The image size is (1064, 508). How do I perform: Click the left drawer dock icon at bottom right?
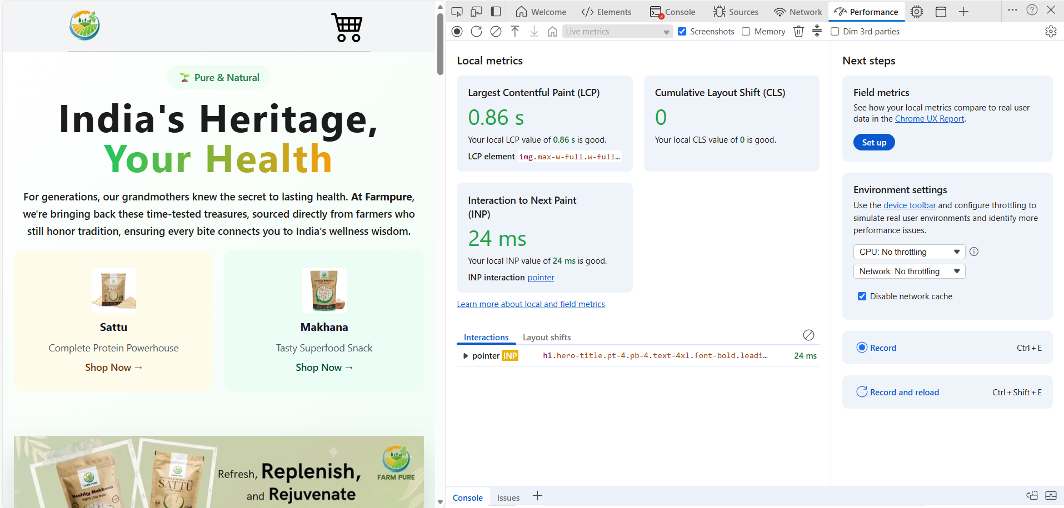click(1032, 496)
